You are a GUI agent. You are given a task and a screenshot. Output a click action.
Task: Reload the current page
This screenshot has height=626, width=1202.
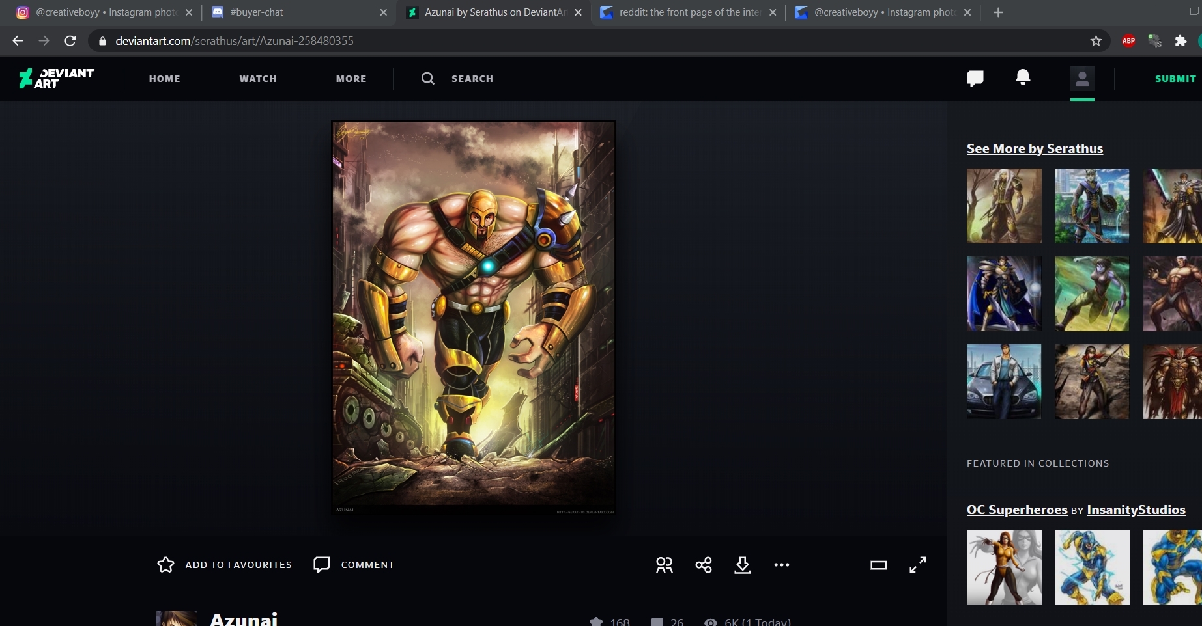(x=70, y=40)
